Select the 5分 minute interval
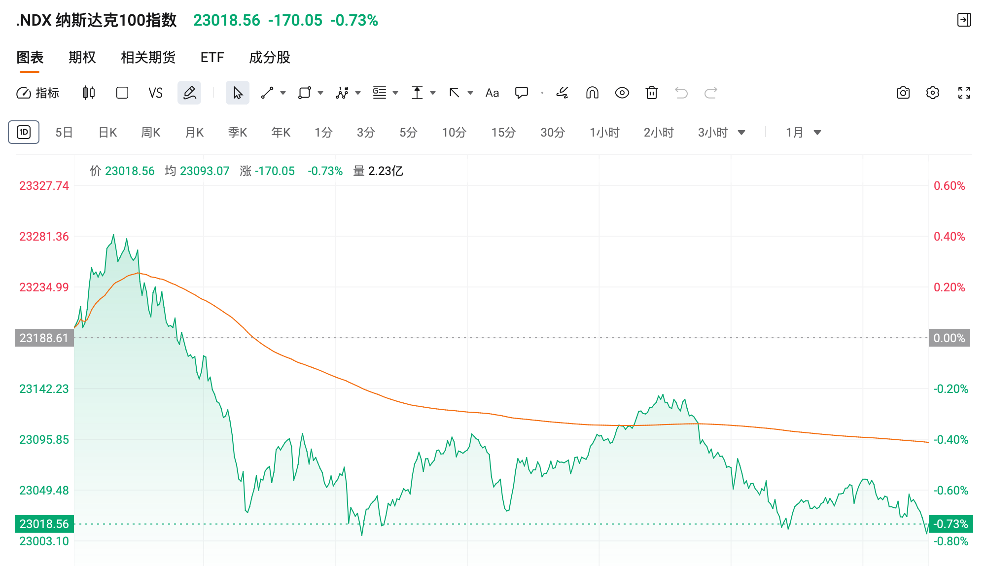Viewport: 987px width, 566px height. [408, 133]
